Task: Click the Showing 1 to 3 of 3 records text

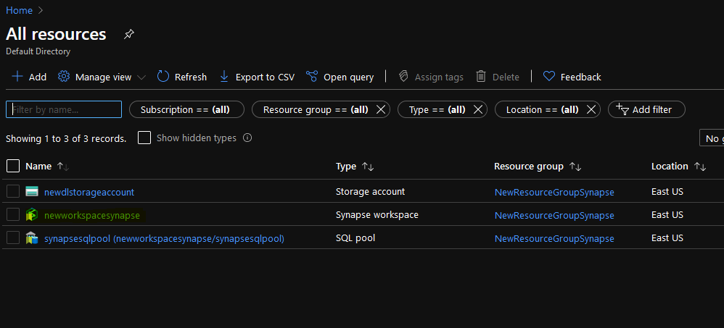Action: coord(66,138)
